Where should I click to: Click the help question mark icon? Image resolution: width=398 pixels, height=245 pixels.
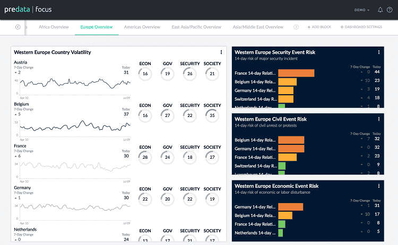click(390, 10)
